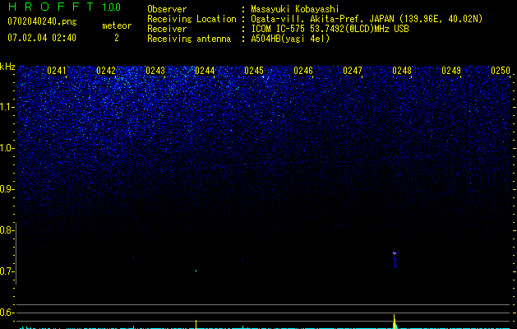
Task: Click the kHz axis unit label
Action: [x=7, y=67]
